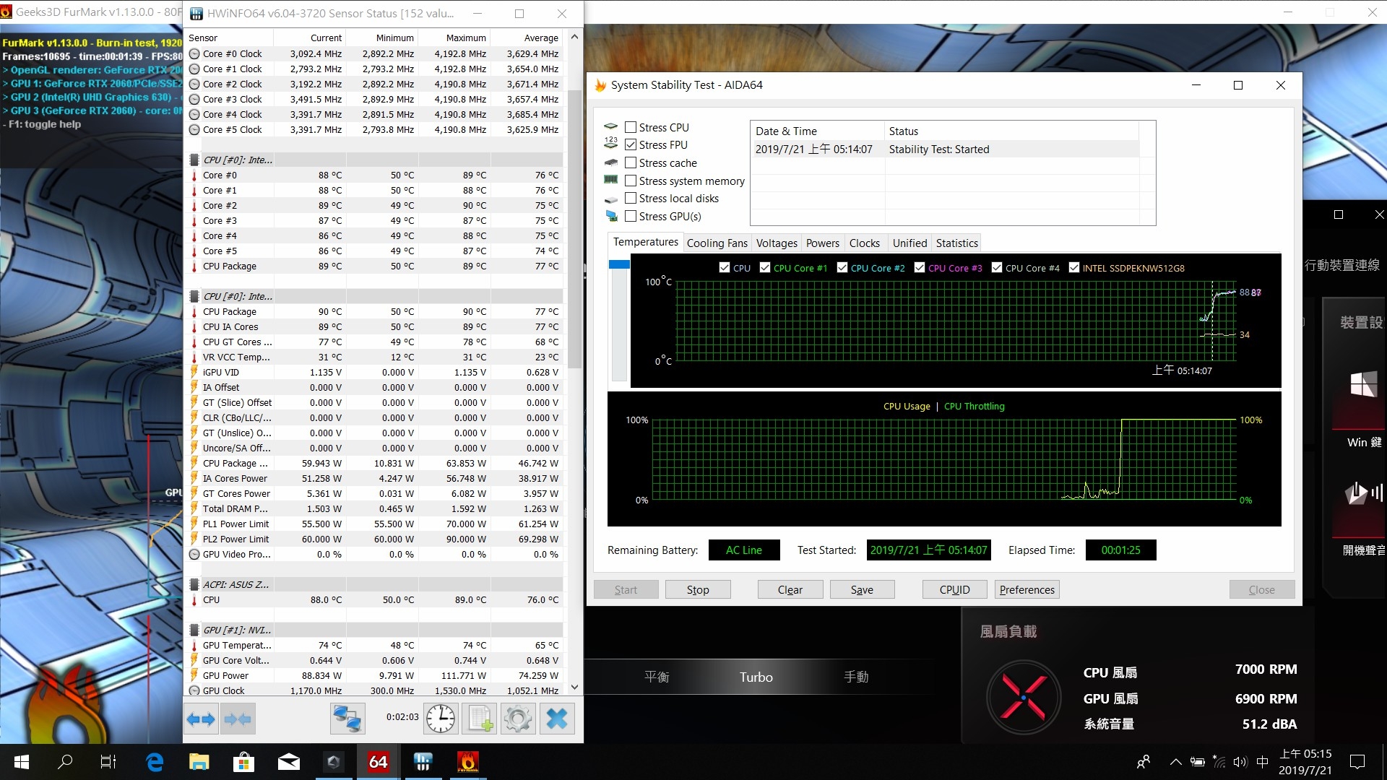
Task: Switch to Powers tab
Action: [x=823, y=243]
